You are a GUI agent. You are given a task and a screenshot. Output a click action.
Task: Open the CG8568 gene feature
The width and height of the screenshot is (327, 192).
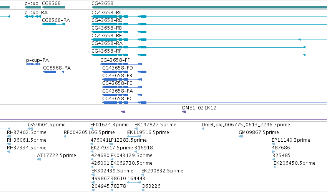(53, 7)
